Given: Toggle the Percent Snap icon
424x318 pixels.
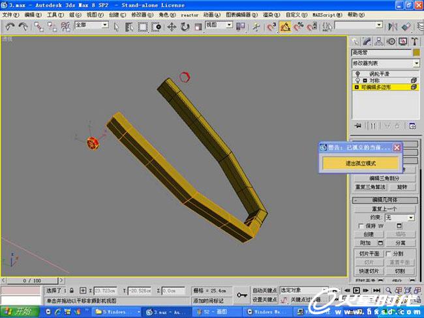Looking at the screenshot, I should [299, 27].
